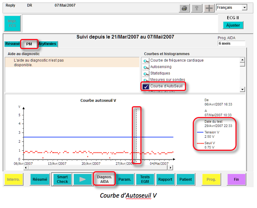Click the Impr. ECG button at top left
Screen dimensions: 257x208
(12, 23)
